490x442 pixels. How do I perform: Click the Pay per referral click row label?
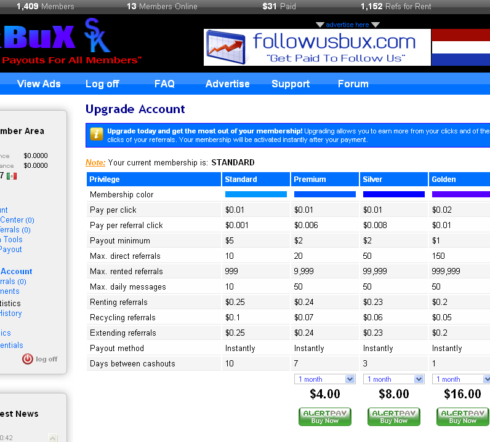pyautogui.click(x=126, y=226)
